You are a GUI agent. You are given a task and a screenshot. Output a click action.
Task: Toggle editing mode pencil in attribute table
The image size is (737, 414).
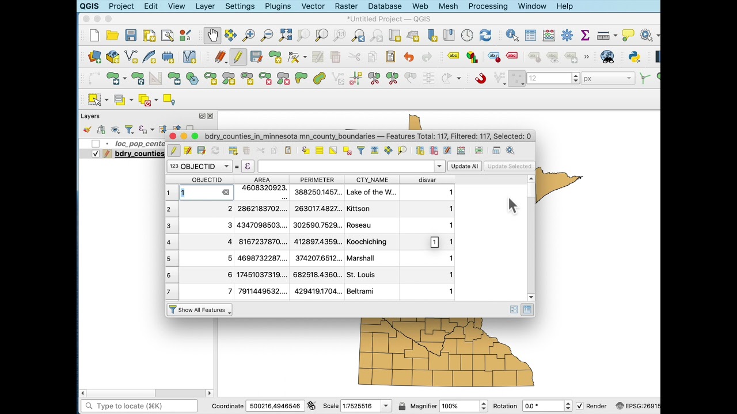(173, 150)
